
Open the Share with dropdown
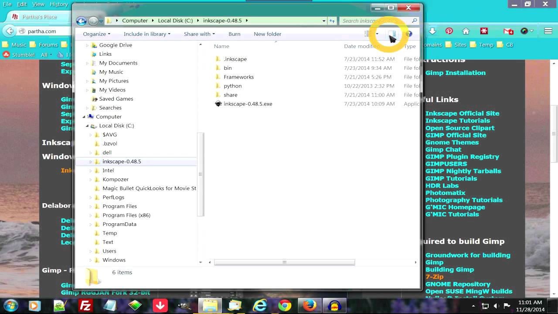tap(199, 34)
